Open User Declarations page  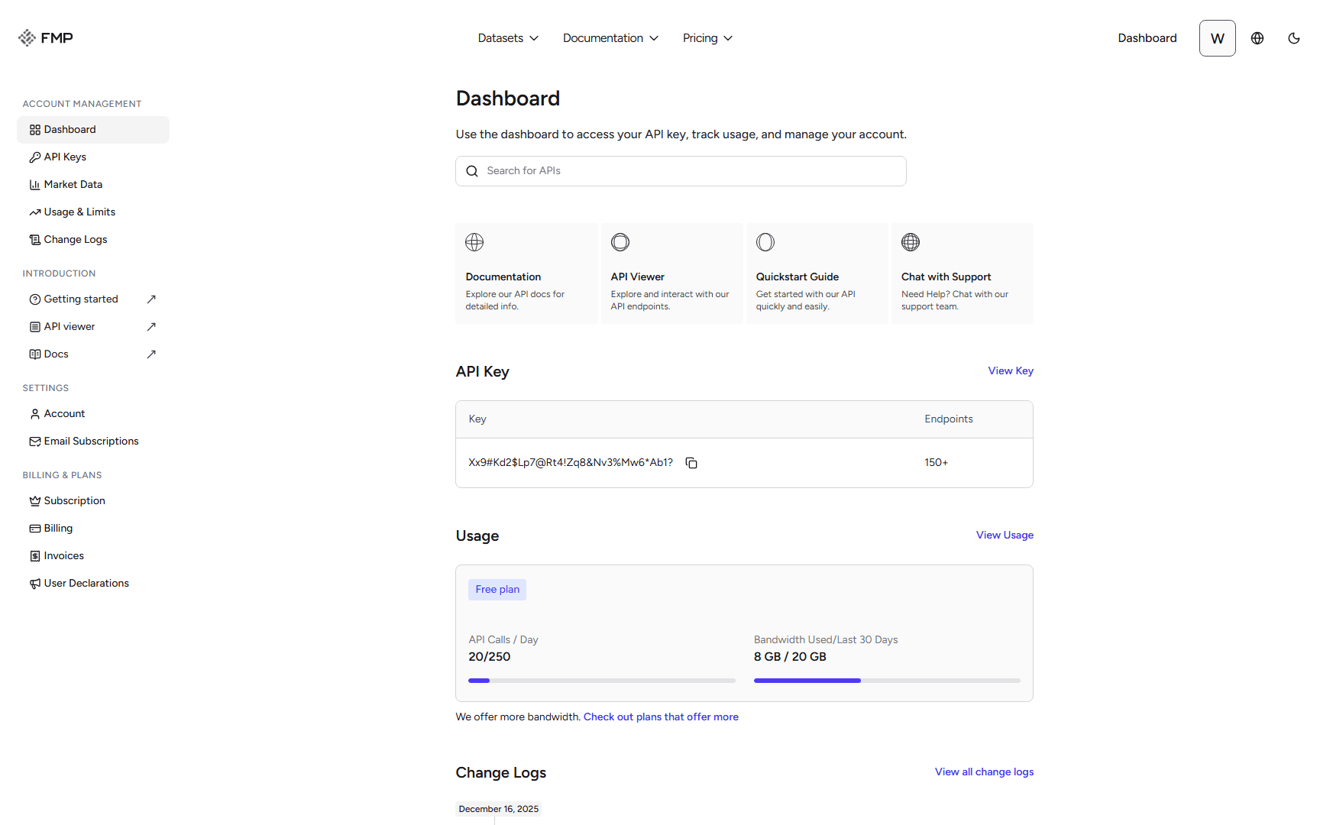[x=93, y=584]
